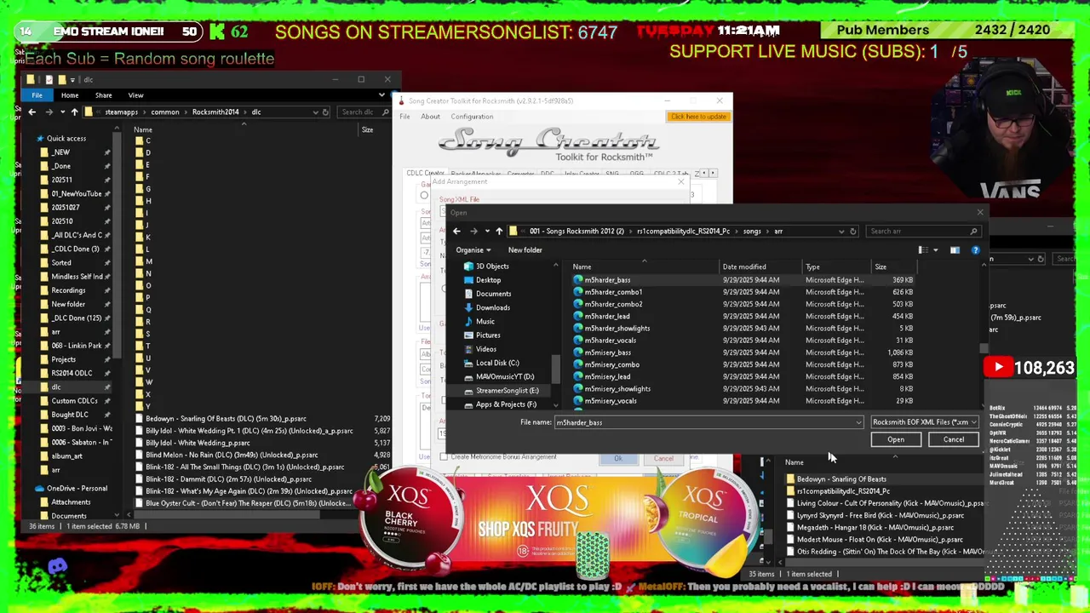Open View tab in dlc Explorer
1090x613 pixels.
pos(135,95)
